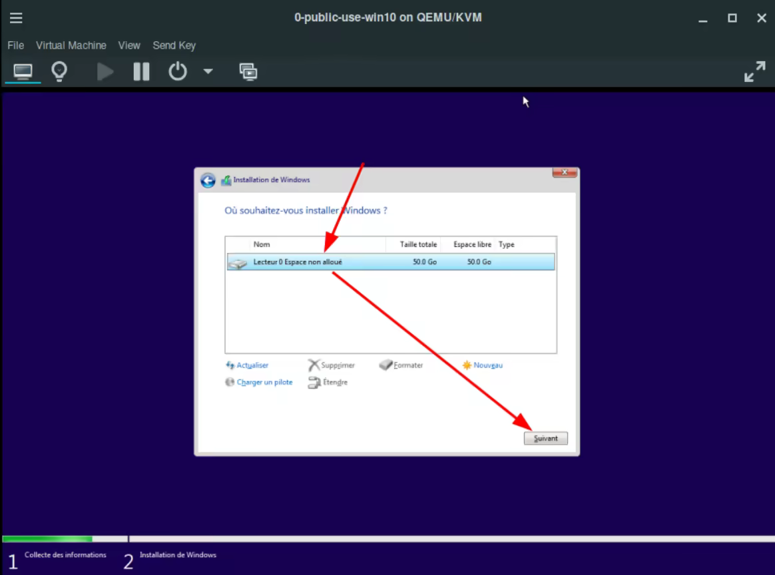Screen dimensions: 775x575
Task: Click Nouveau to create a partition
Action: (487, 365)
